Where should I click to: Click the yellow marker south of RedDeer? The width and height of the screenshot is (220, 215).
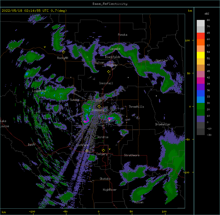point(109,72)
